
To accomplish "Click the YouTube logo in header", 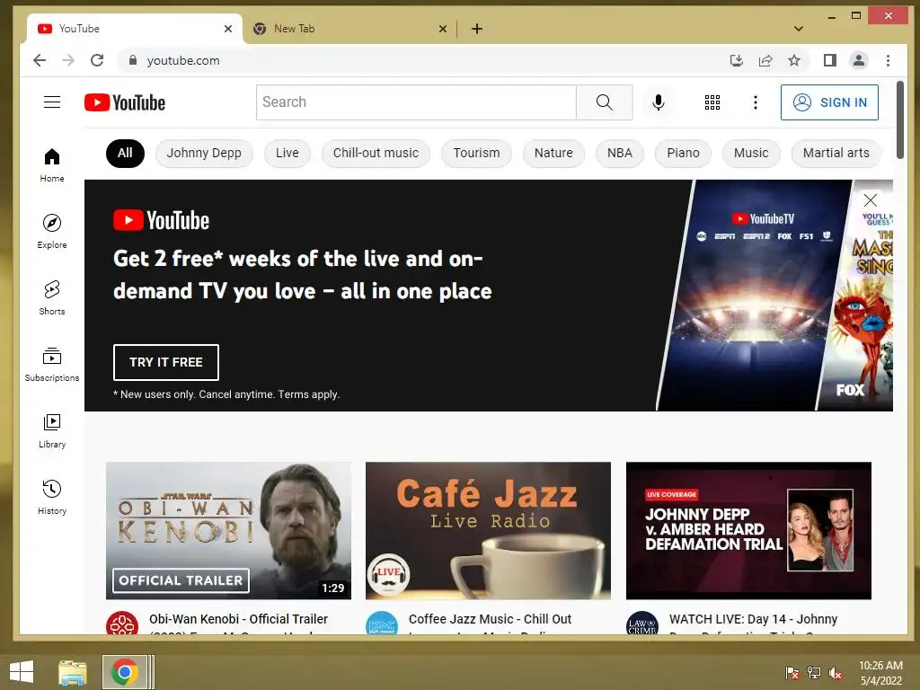I will (x=124, y=102).
